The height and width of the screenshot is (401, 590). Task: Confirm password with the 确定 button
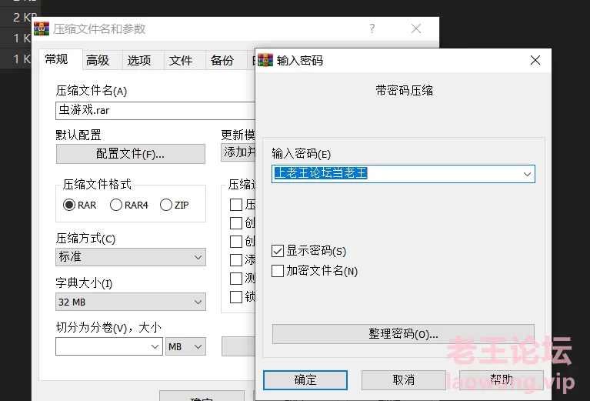[305, 380]
